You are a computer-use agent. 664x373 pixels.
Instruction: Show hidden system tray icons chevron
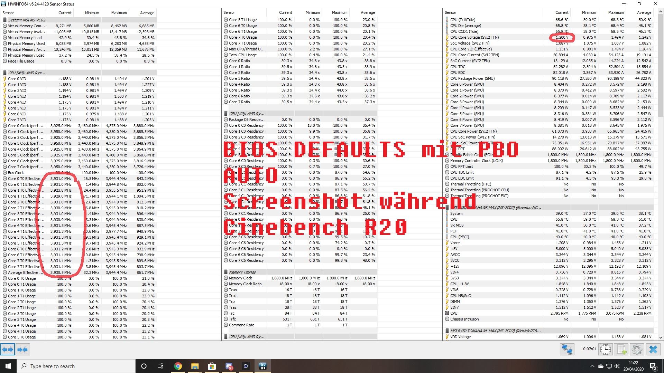pyautogui.click(x=592, y=366)
